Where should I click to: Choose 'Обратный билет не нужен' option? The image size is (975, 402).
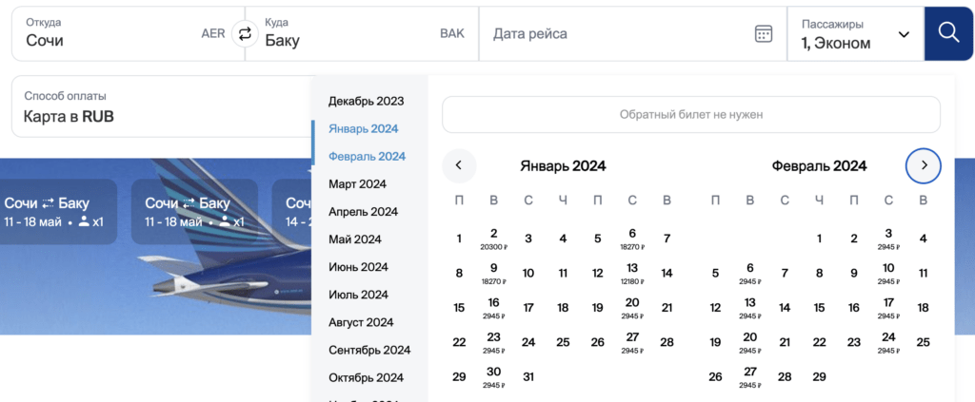pos(691,115)
